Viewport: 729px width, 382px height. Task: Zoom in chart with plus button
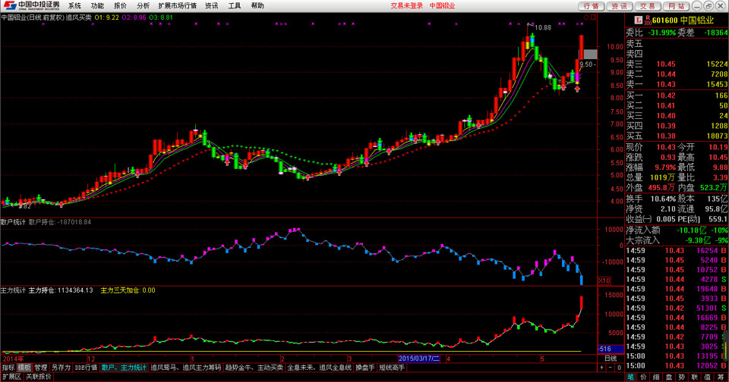pos(601,368)
